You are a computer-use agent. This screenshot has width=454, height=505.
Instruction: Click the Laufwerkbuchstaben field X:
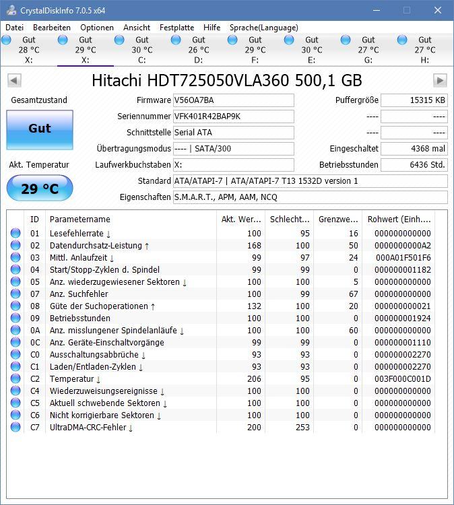click(234, 164)
